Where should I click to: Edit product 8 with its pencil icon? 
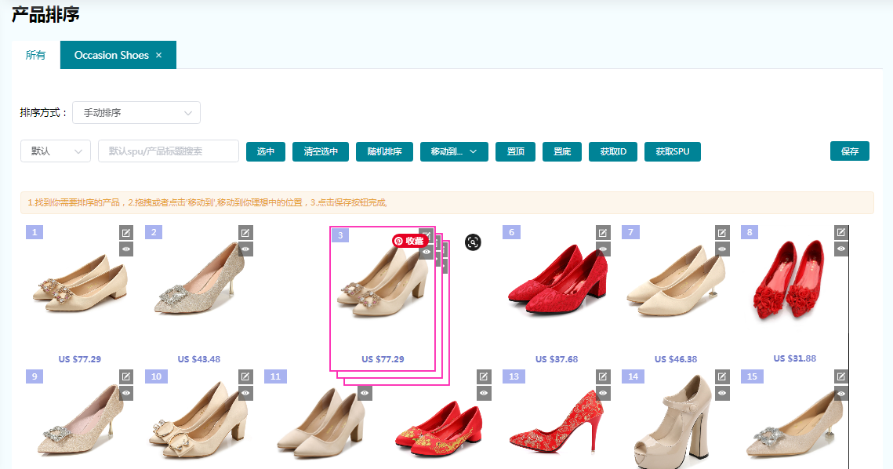[x=841, y=232]
